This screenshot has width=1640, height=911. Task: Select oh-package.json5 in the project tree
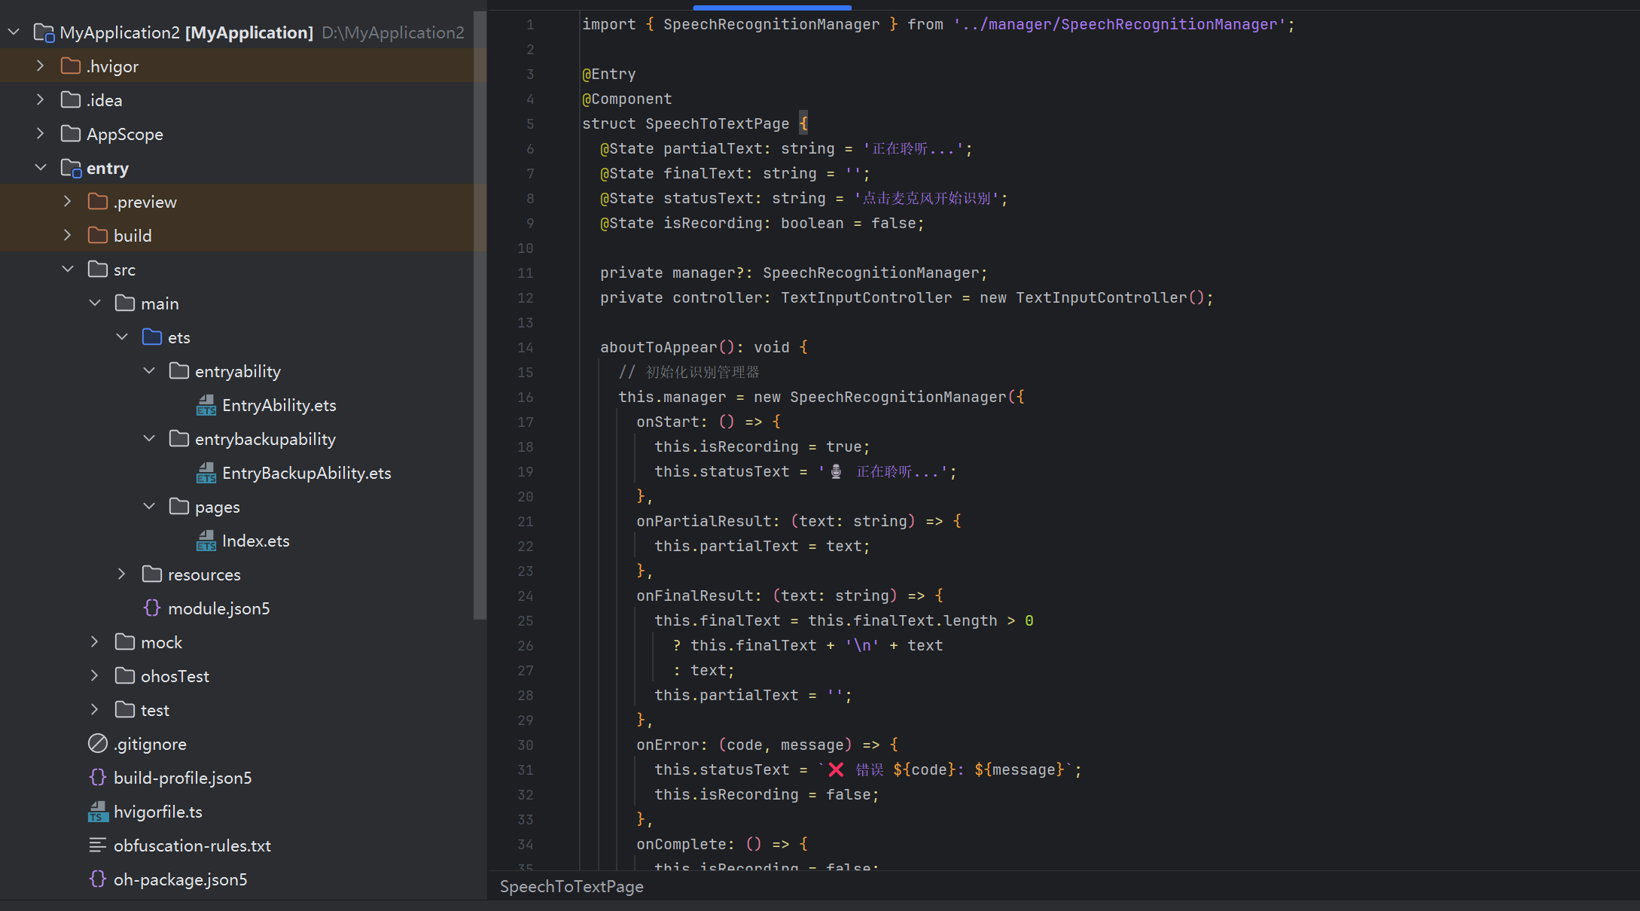[x=181, y=880]
